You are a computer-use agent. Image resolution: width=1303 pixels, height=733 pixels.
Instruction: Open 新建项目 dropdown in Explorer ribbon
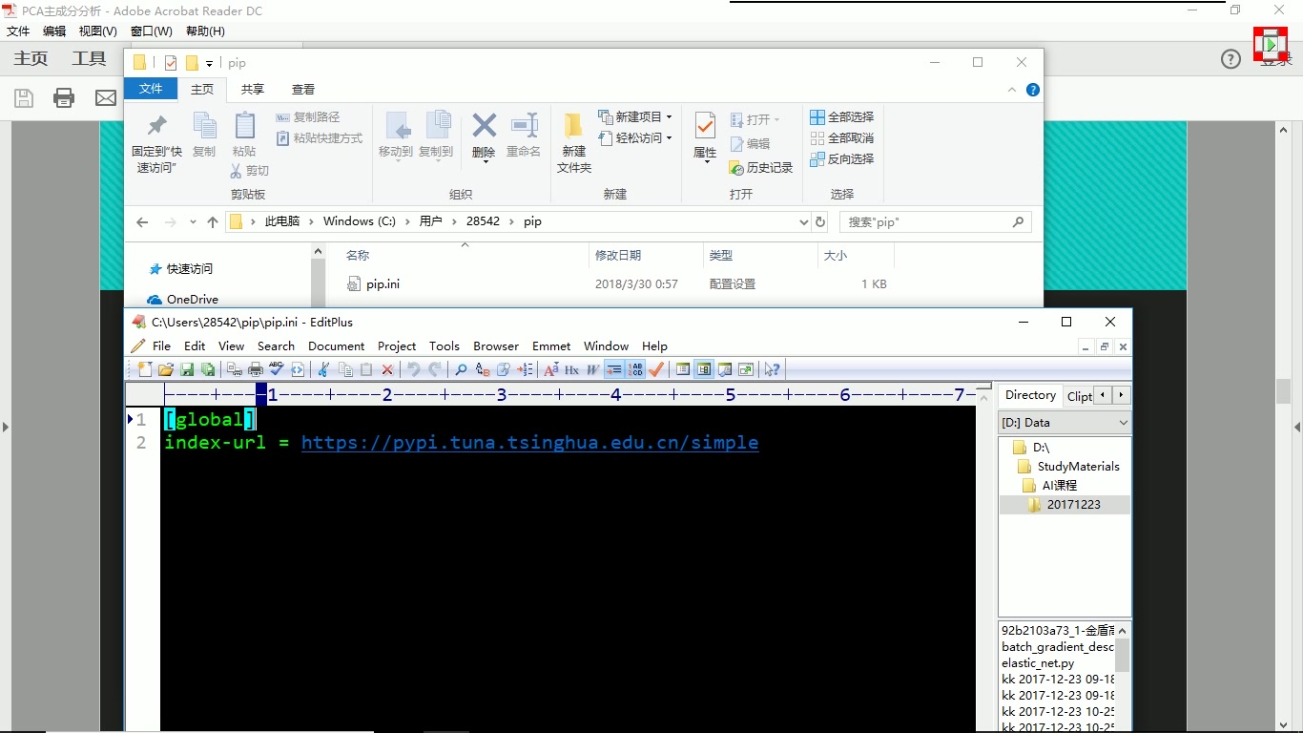[635, 116]
